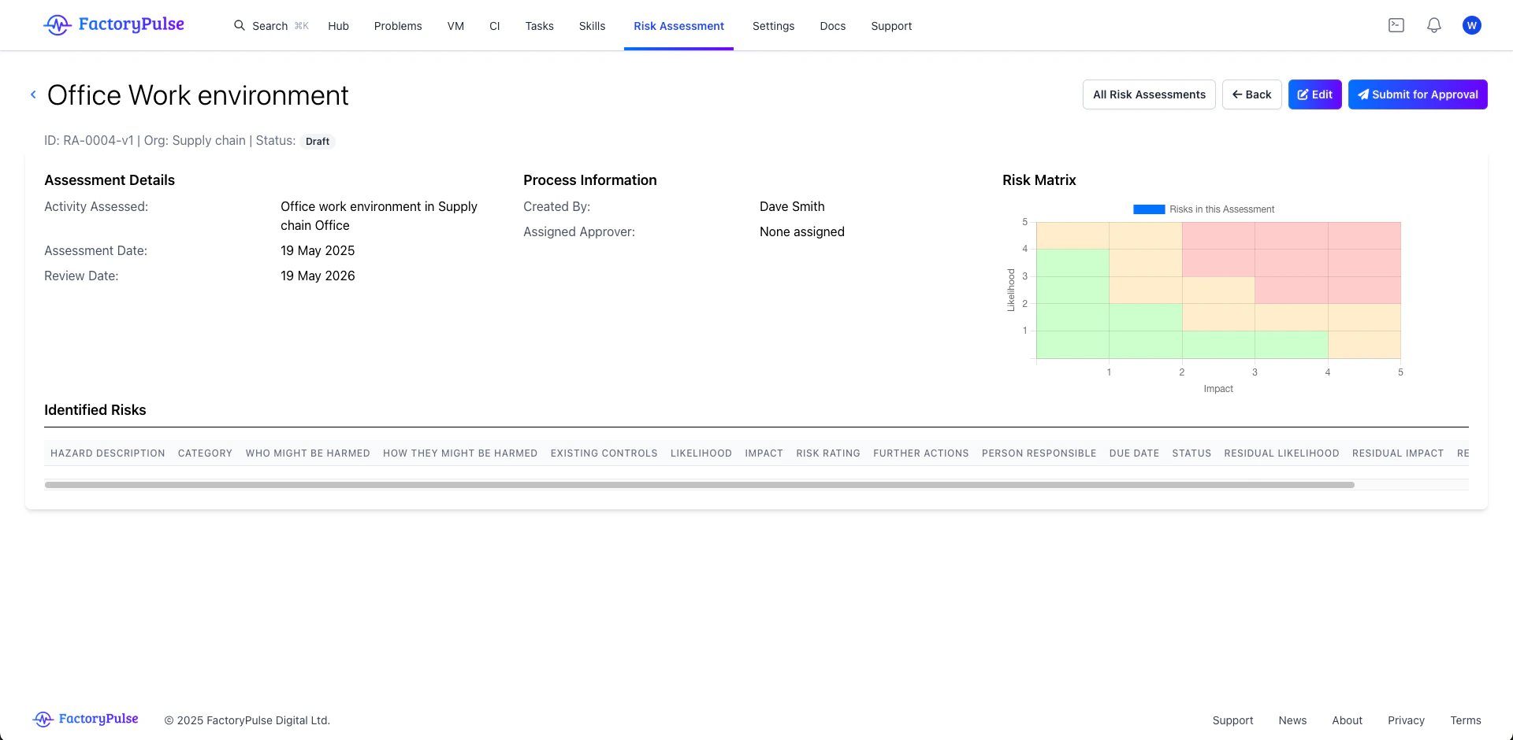Open the Skills page

click(x=592, y=26)
